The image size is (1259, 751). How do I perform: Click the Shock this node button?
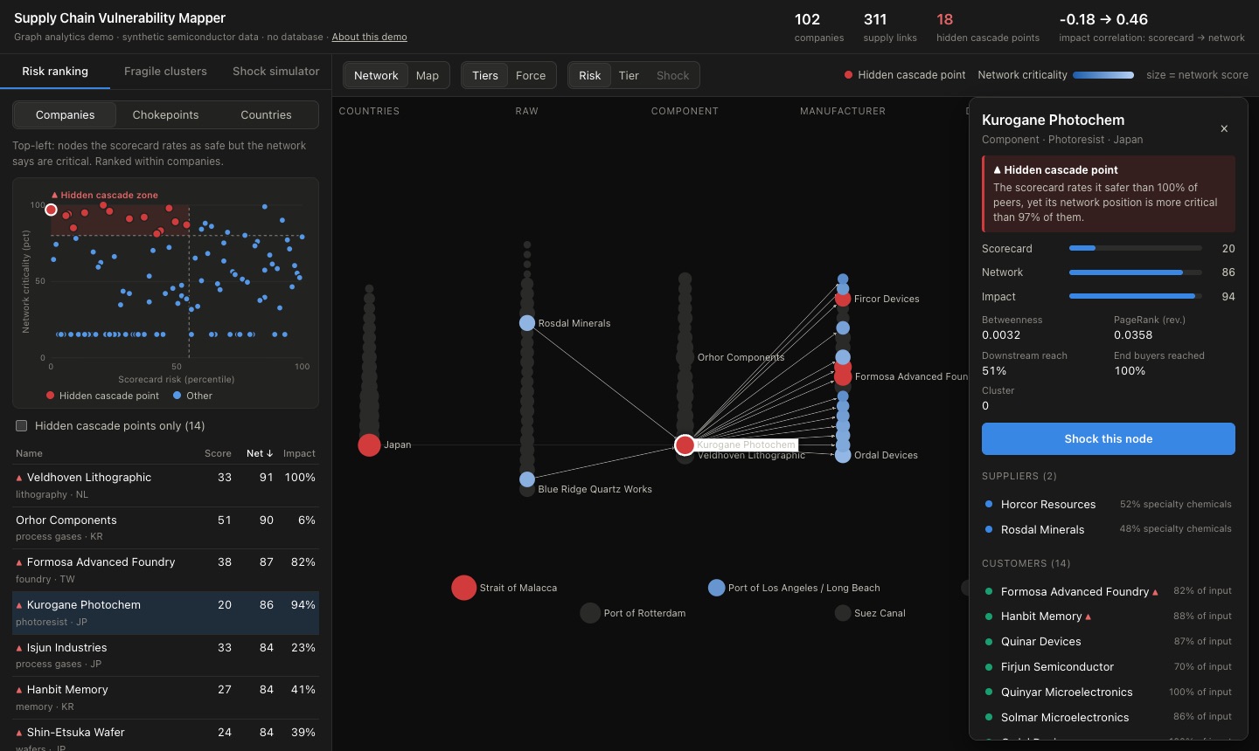[x=1109, y=438]
